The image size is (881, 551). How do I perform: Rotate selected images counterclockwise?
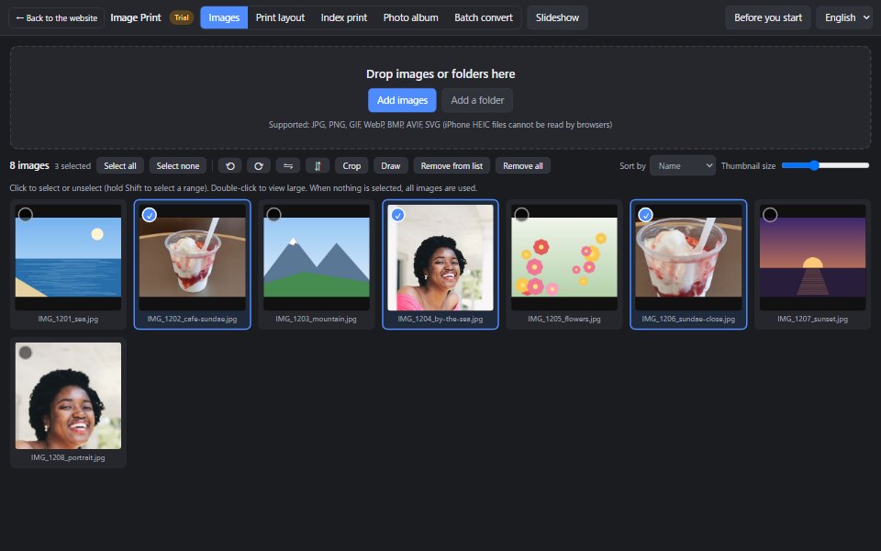tap(229, 166)
